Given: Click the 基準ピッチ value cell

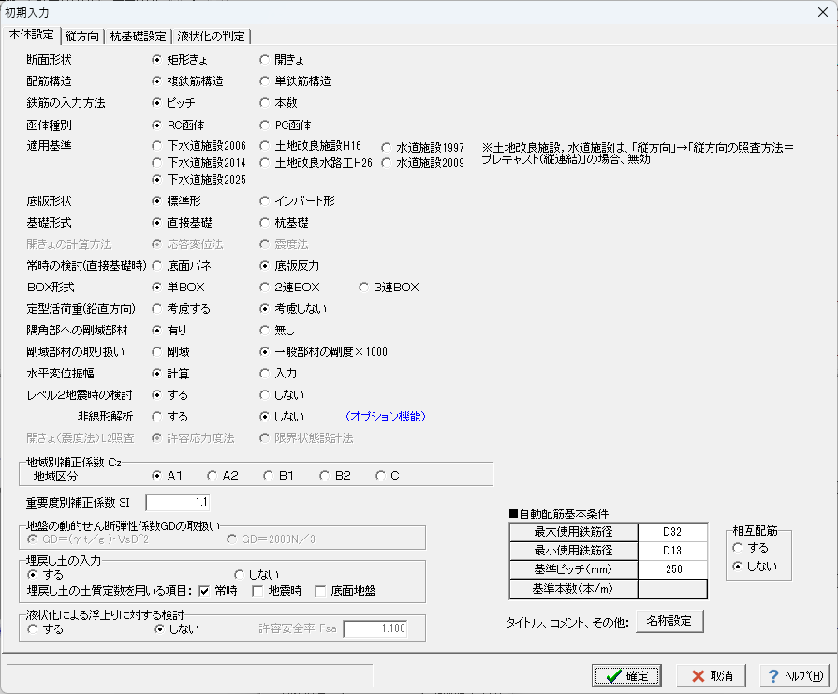Looking at the screenshot, I should coord(670,569).
